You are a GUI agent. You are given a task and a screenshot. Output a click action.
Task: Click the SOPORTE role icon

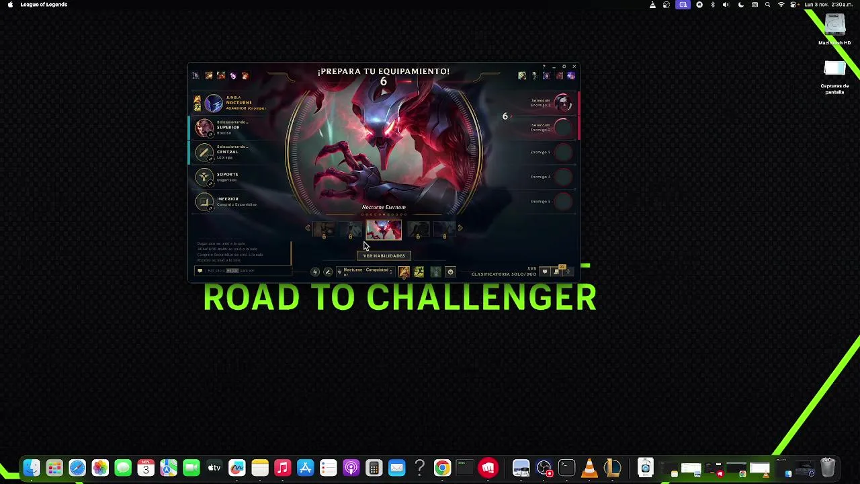click(x=204, y=177)
